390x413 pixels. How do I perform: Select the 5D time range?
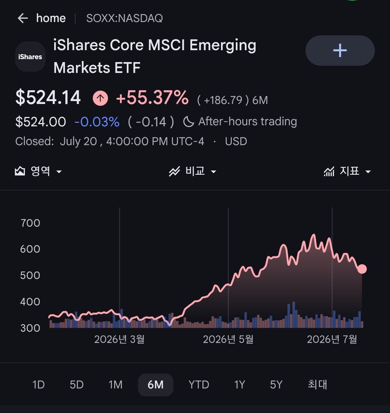(77, 385)
